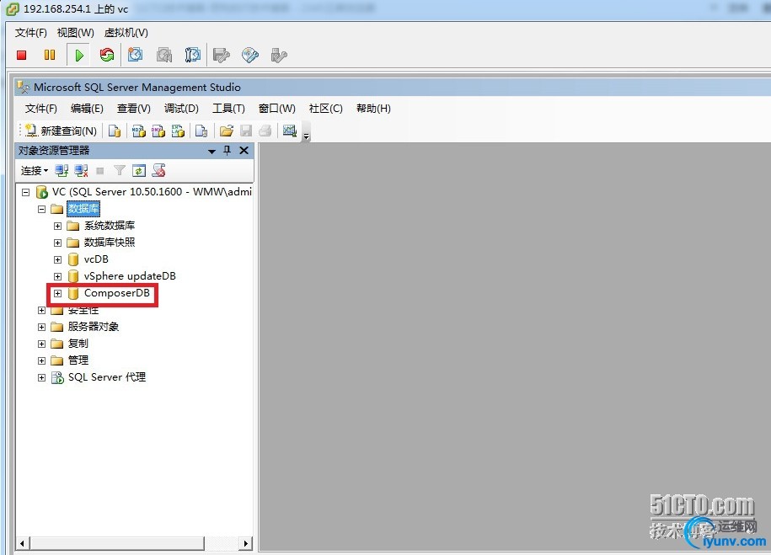Open the 工具(T) menu
Viewport: 771px width, 555px height.
click(228, 108)
